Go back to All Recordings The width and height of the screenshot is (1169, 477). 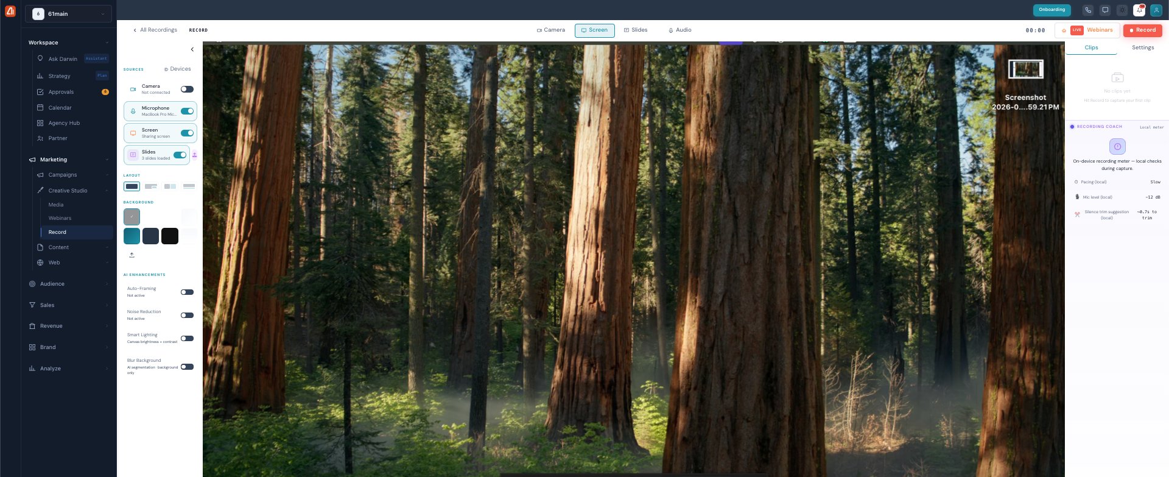point(155,30)
